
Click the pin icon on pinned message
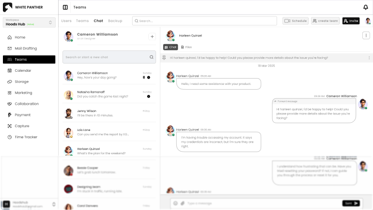pos(165,58)
